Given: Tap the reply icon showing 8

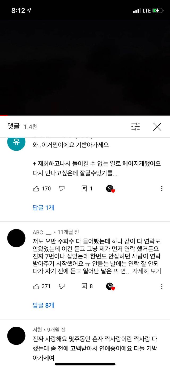Looking at the screenshot, I should 84,286.
